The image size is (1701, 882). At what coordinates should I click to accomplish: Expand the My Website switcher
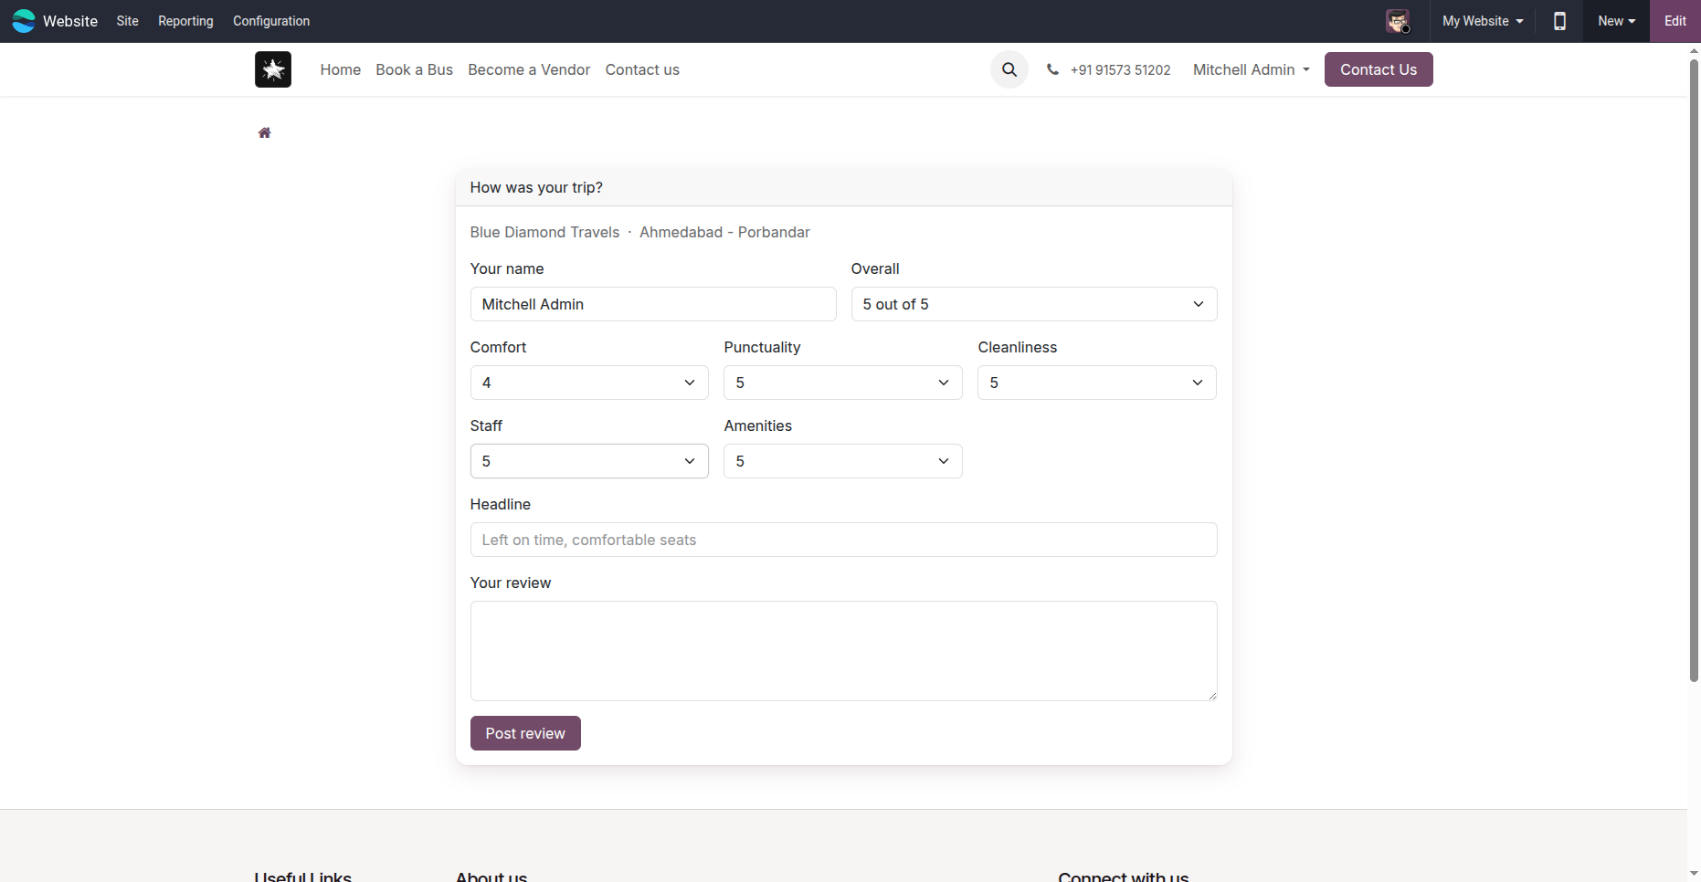tap(1483, 21)
